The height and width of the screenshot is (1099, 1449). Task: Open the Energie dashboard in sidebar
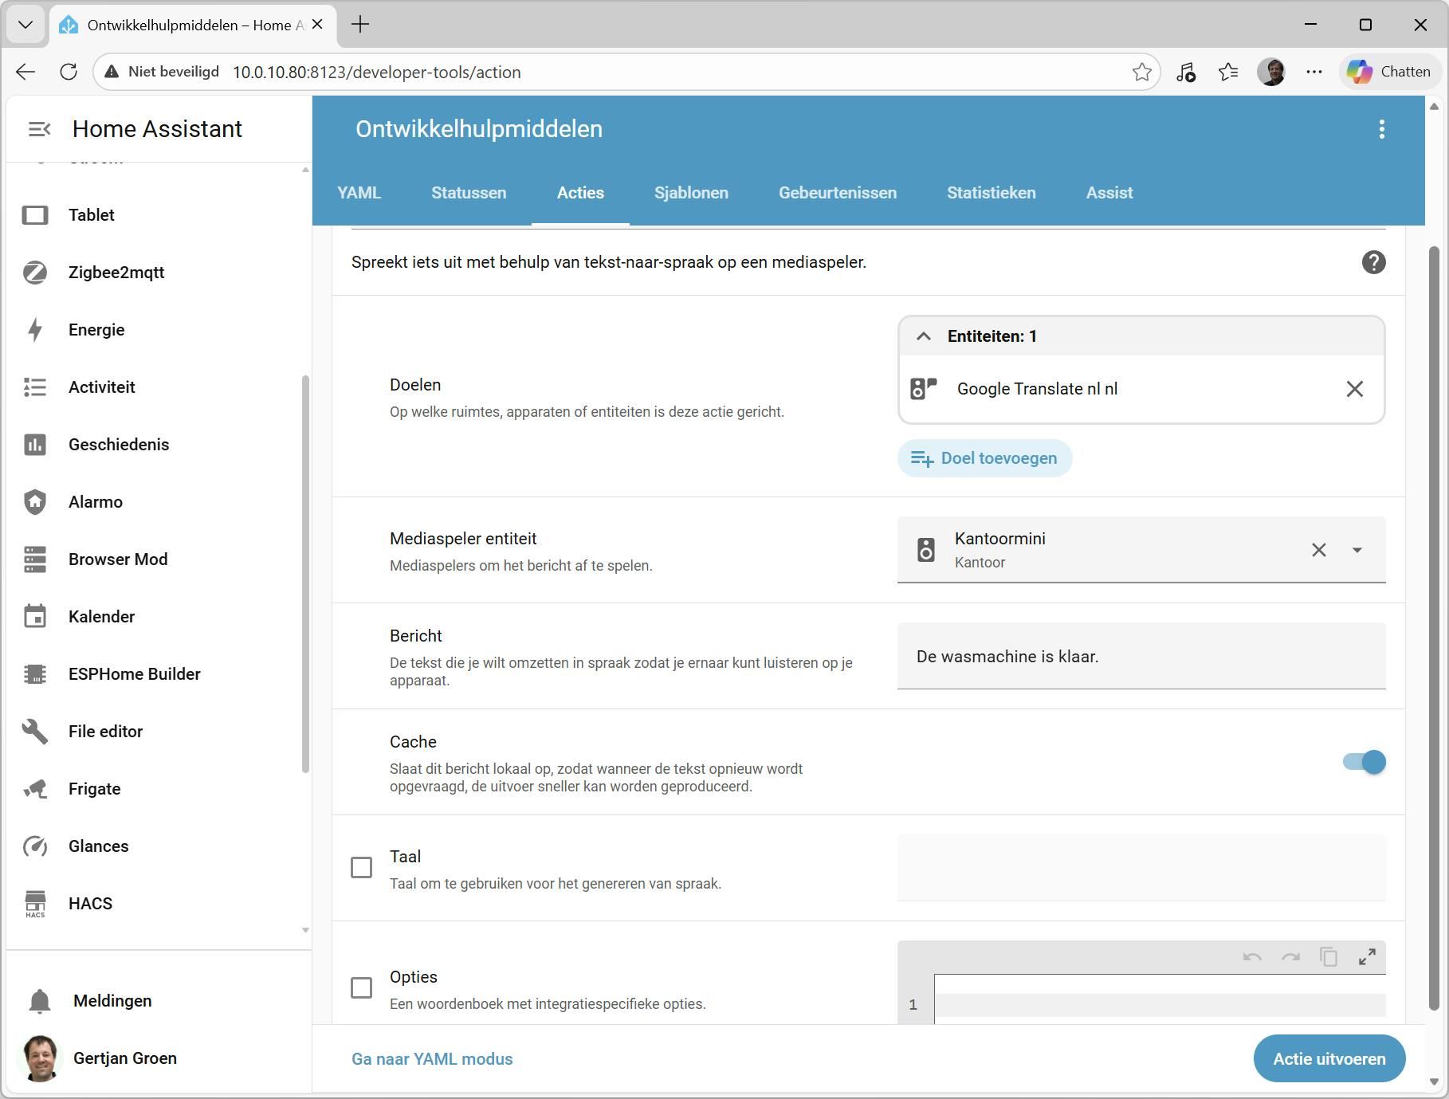pyautogui.click(x=96, y=330)
